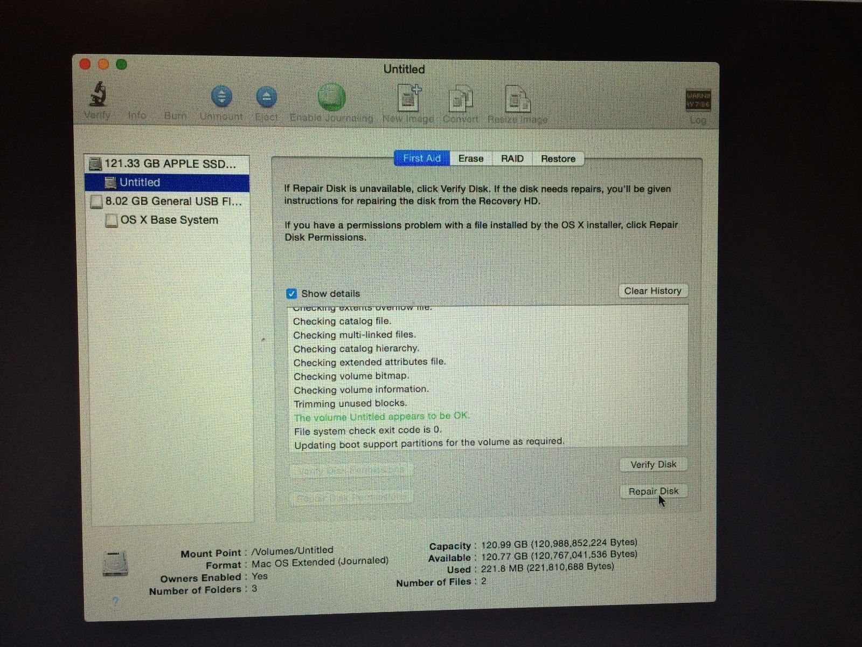Open the Log viewer icon
862x647 pixels.
pos(698,100)
